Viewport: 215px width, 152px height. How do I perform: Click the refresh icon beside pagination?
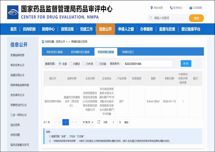click(x=99, y=122)
